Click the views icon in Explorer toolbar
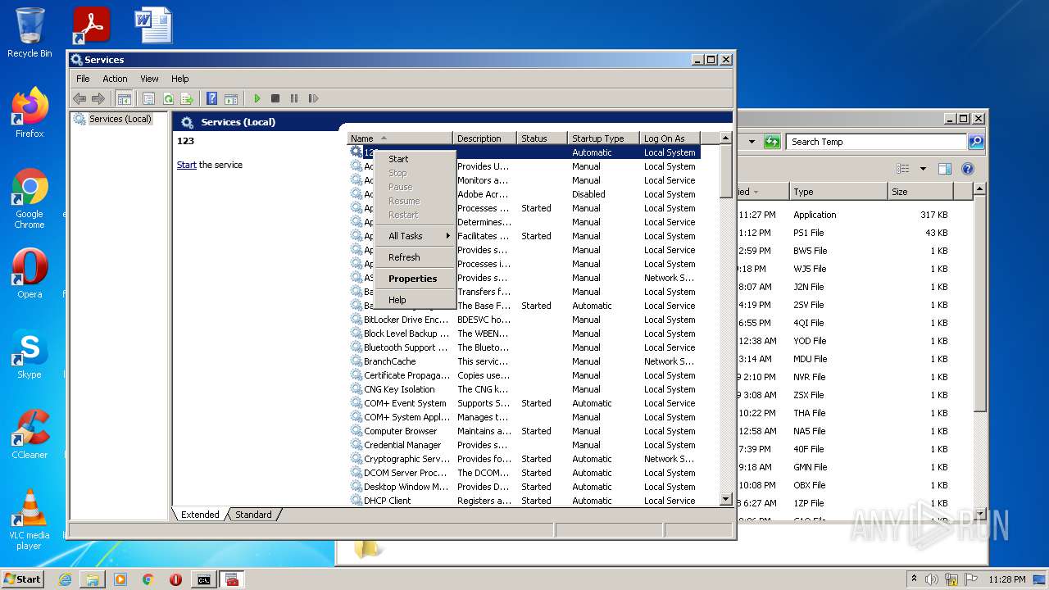Viewport: 1049px width, 590px height. pos(903,169)
